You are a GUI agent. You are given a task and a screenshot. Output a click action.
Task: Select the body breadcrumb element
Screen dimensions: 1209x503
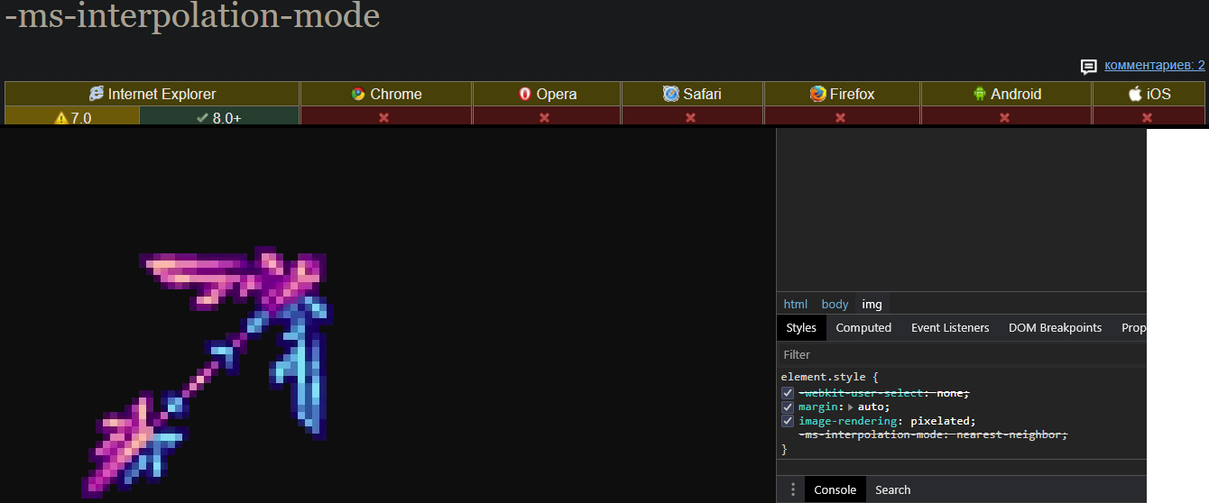(x=835, y=305)
